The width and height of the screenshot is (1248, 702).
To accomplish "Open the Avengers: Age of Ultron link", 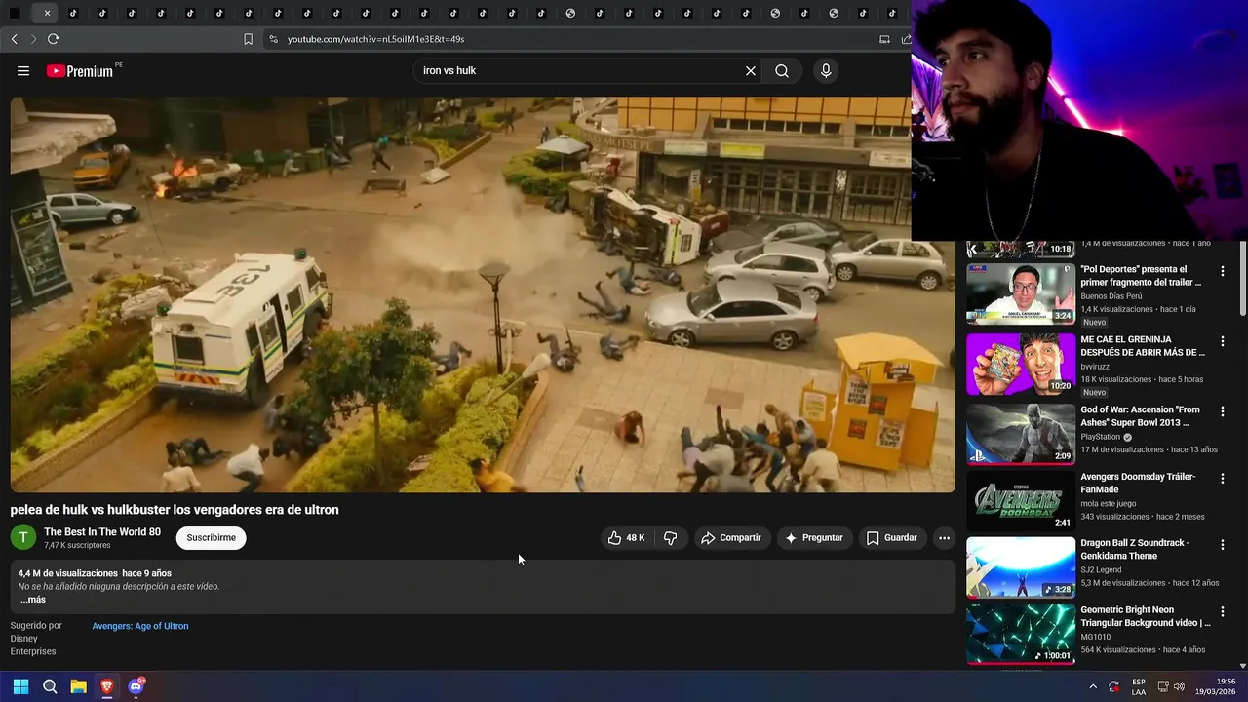I will [x=140, y=626].
